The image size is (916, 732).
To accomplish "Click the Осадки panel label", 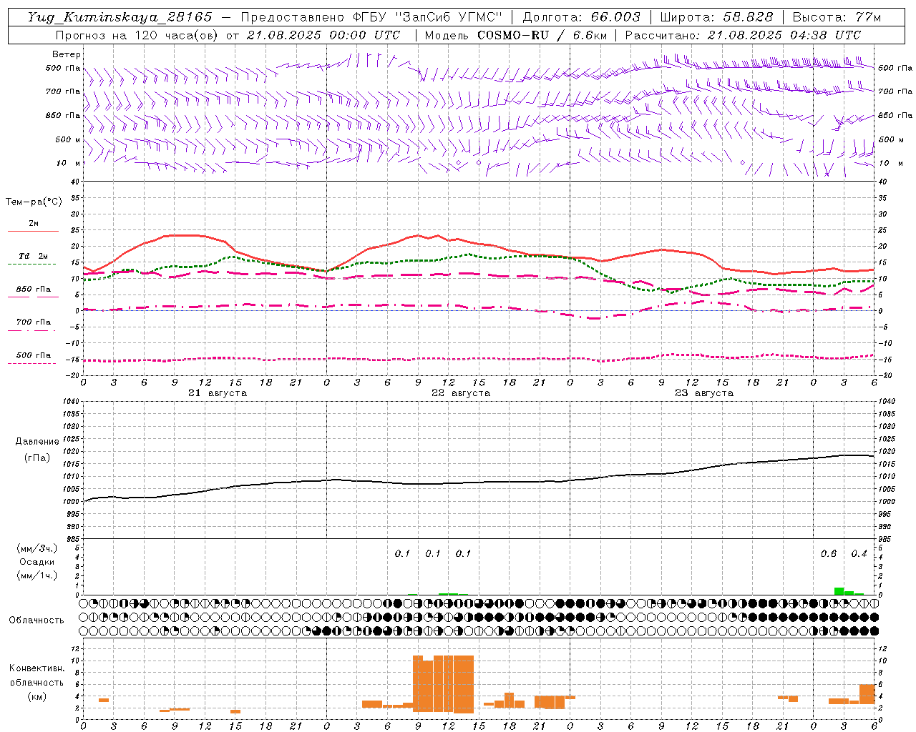I will pyautogui.click(x=36, y=562).
